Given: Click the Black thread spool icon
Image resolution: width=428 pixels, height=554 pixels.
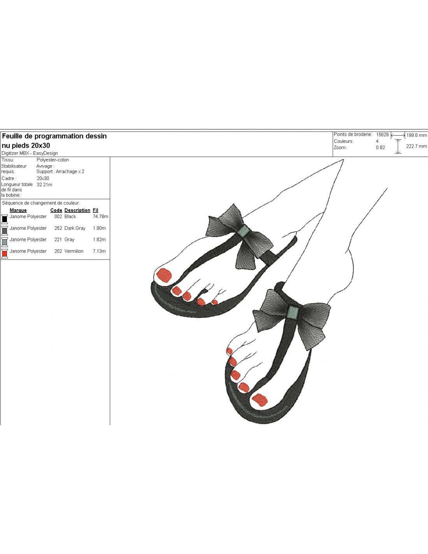Looking at the screenshot, I should 5,219.
